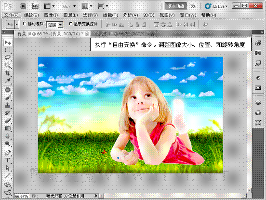Screen dimensions: 266x200
Task: Select the Quick Selection tool
Action: (8, 66)
